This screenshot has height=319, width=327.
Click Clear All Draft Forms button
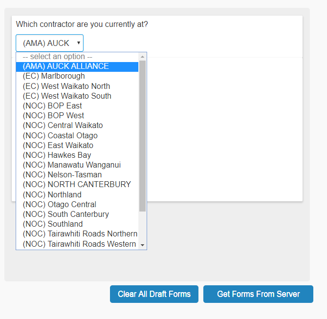(x=154, y=294)
